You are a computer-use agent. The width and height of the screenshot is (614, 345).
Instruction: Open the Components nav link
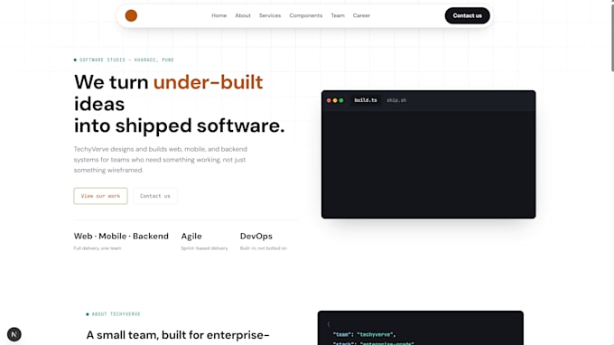point(306,15)
